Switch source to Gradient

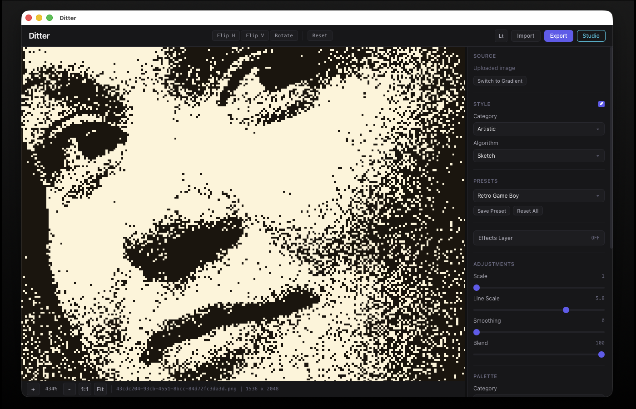(x=500, y=81)
